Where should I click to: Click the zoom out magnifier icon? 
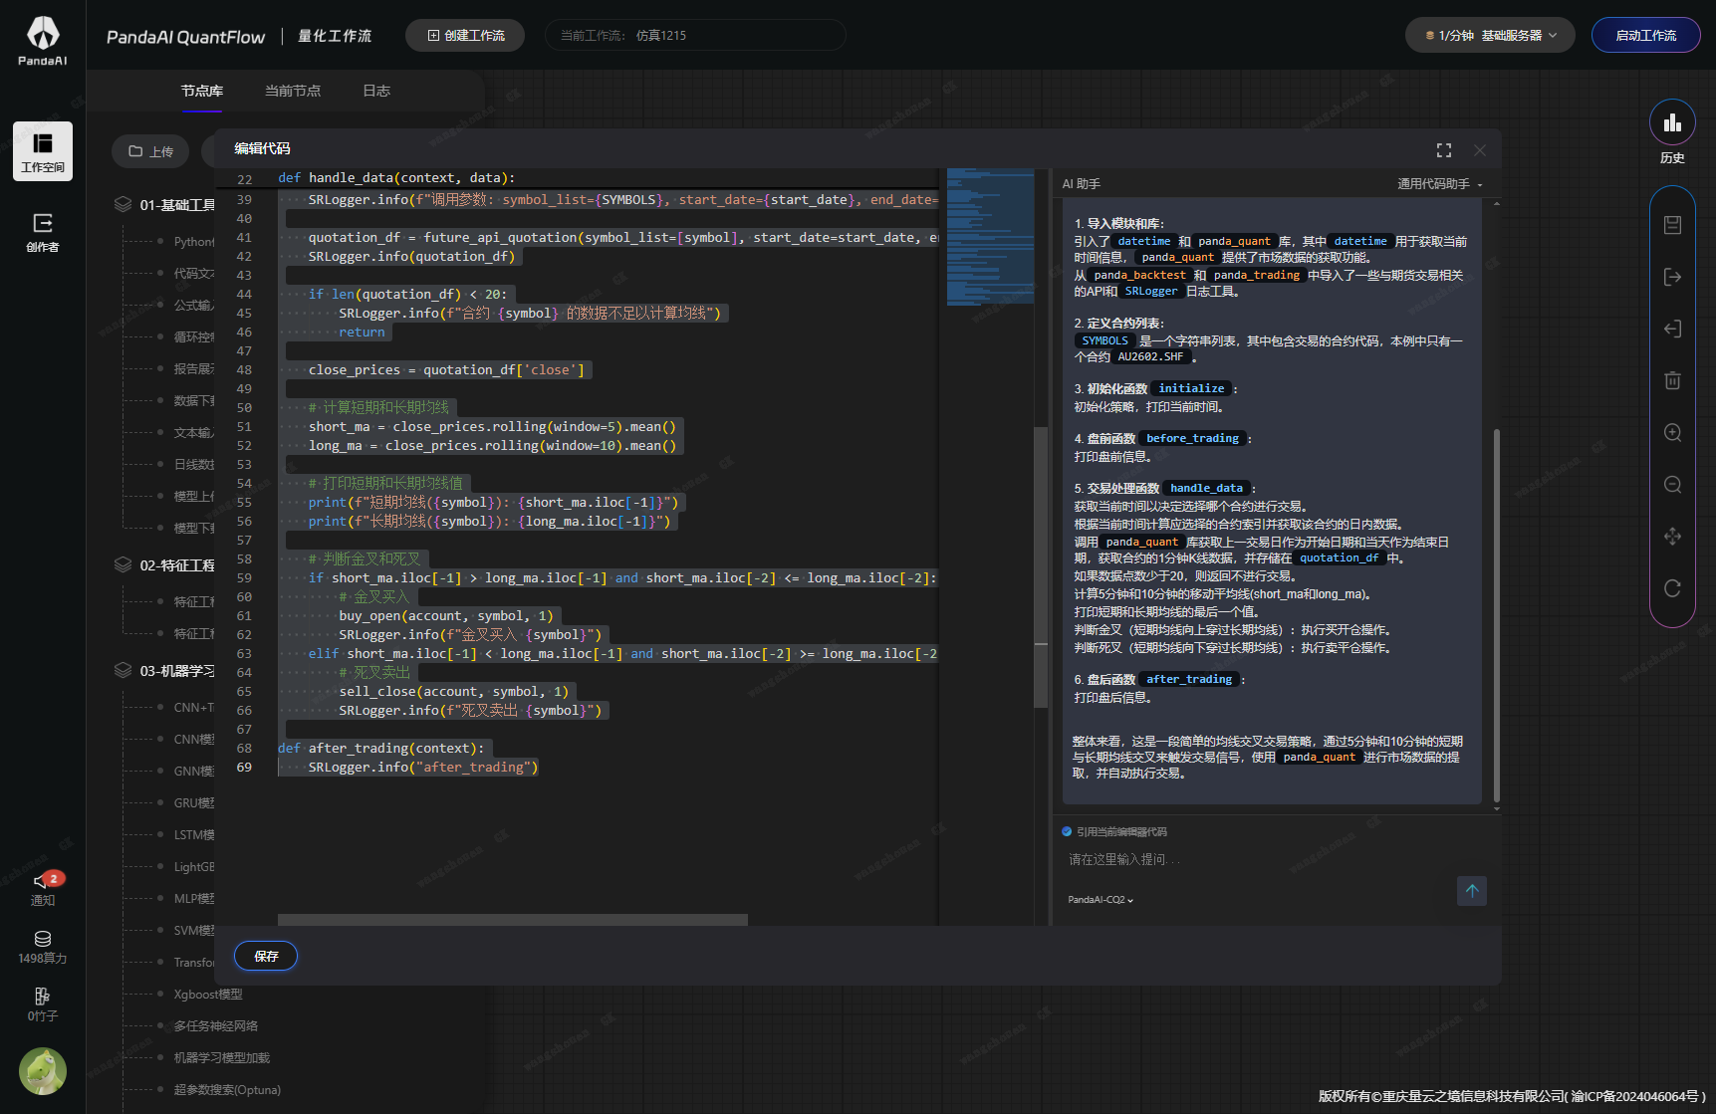(1673, 484)
